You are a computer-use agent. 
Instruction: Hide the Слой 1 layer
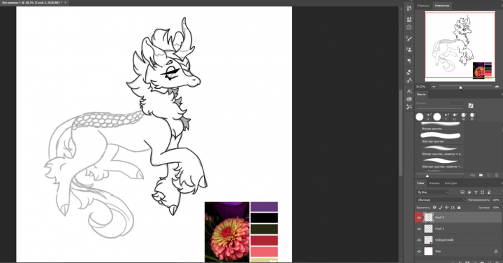[x=418, y=229]
